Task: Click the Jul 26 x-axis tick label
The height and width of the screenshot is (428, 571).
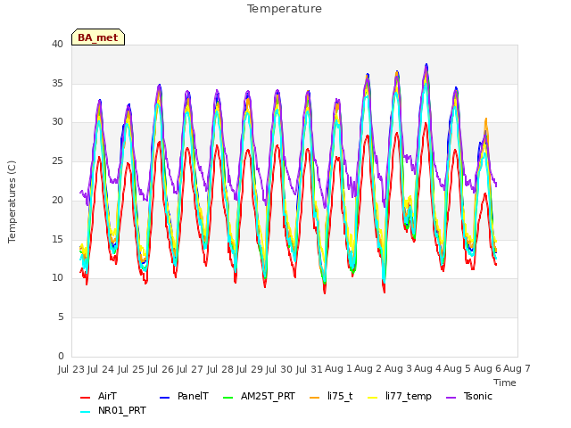Action: (x=161, y=369)
